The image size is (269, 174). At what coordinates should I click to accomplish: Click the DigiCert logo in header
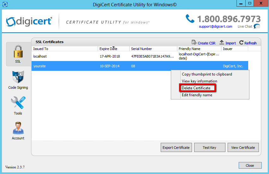(x=29, y=22)
